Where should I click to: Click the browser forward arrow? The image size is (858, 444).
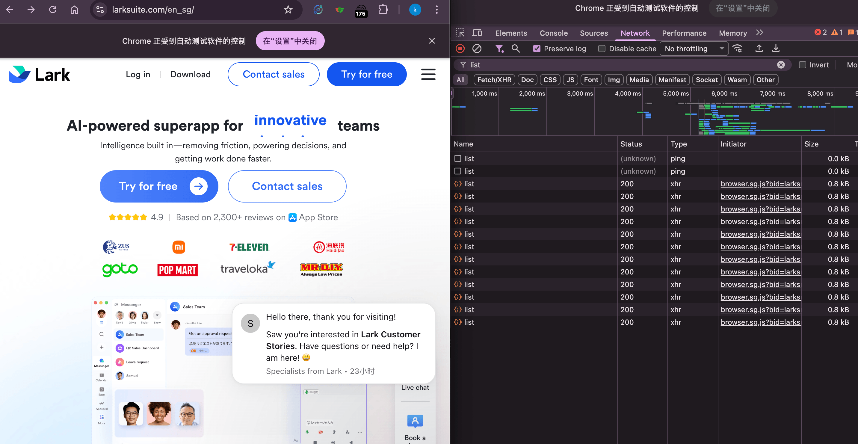click(31, 10)
